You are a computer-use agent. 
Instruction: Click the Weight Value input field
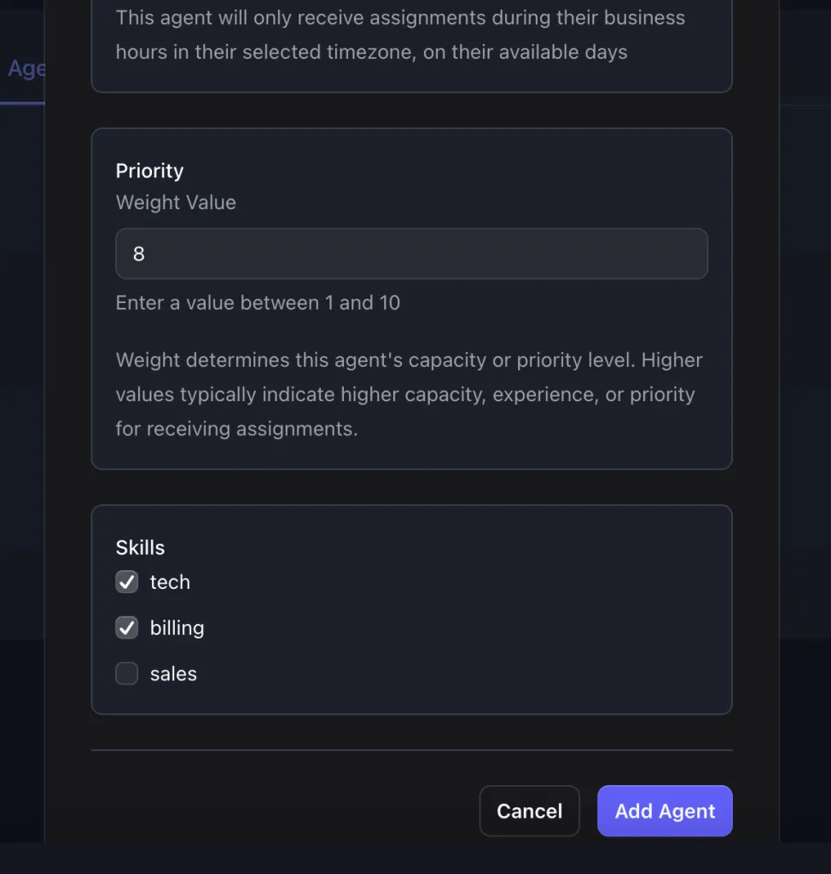click(411, 253)
